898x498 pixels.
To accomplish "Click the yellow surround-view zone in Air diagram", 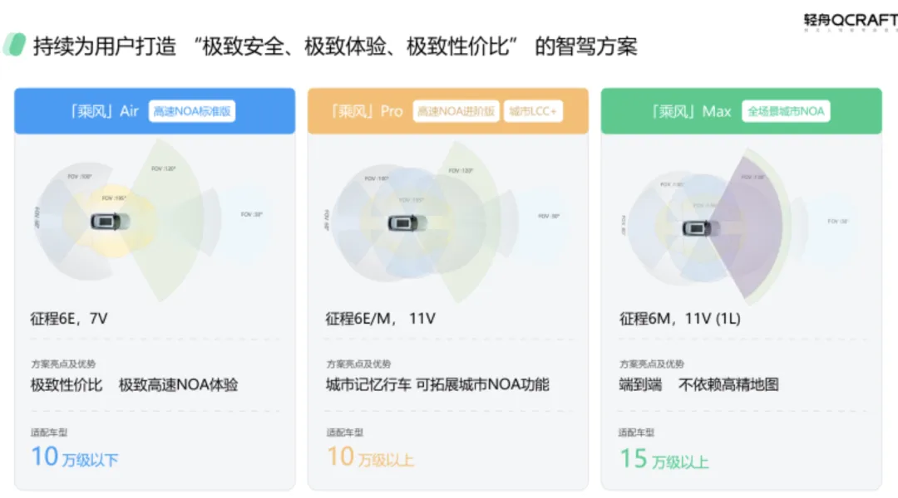I will pos(111,220).
